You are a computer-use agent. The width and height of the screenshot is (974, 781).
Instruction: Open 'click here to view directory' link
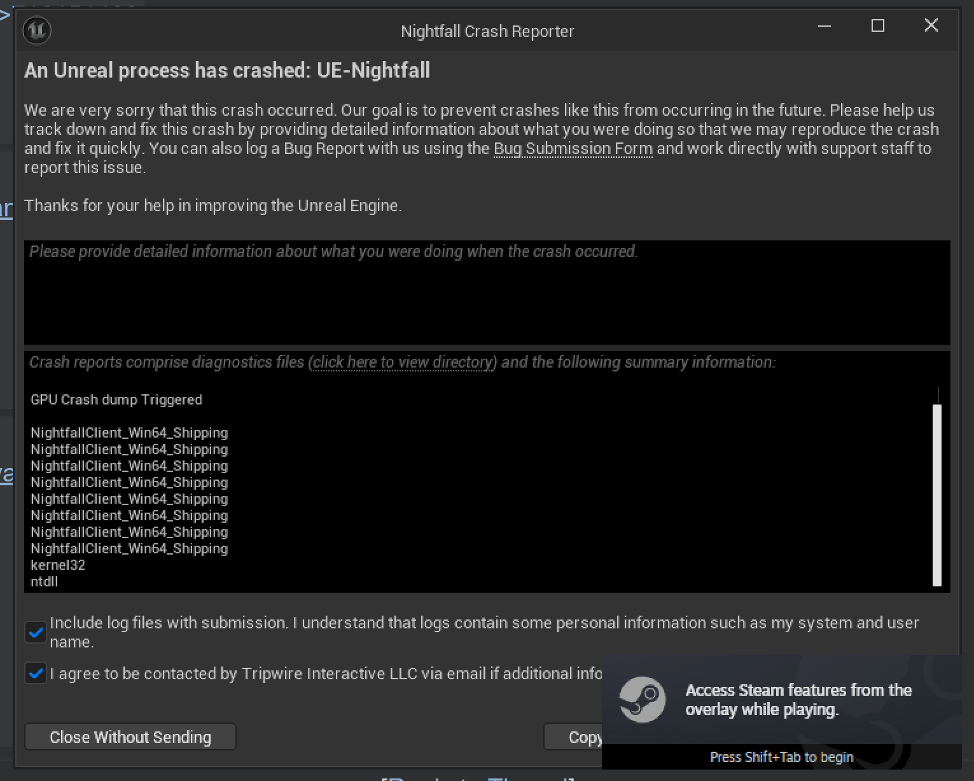(x=403, y=362)
